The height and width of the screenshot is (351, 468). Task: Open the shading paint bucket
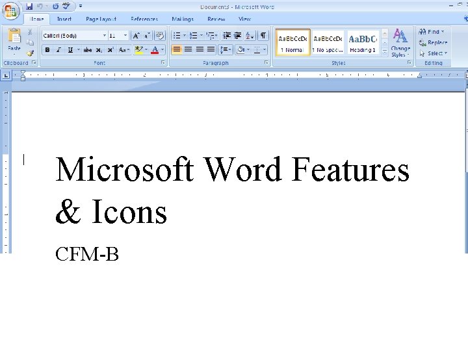(x=240, y=49)
